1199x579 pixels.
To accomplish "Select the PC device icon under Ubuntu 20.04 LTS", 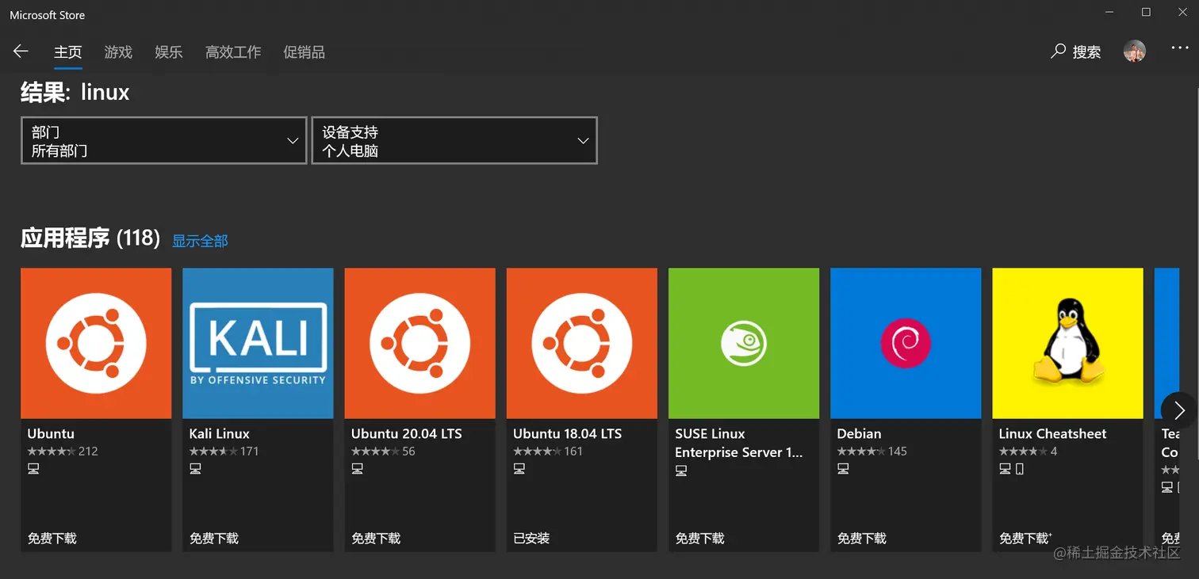I will tap(357, 469).
